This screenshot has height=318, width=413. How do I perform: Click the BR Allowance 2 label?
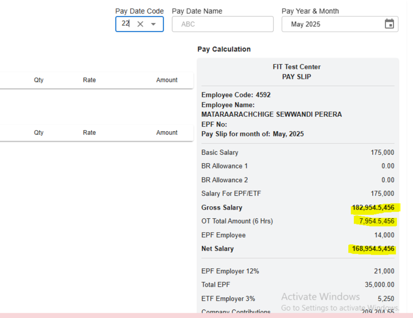[x=224, y=180]
